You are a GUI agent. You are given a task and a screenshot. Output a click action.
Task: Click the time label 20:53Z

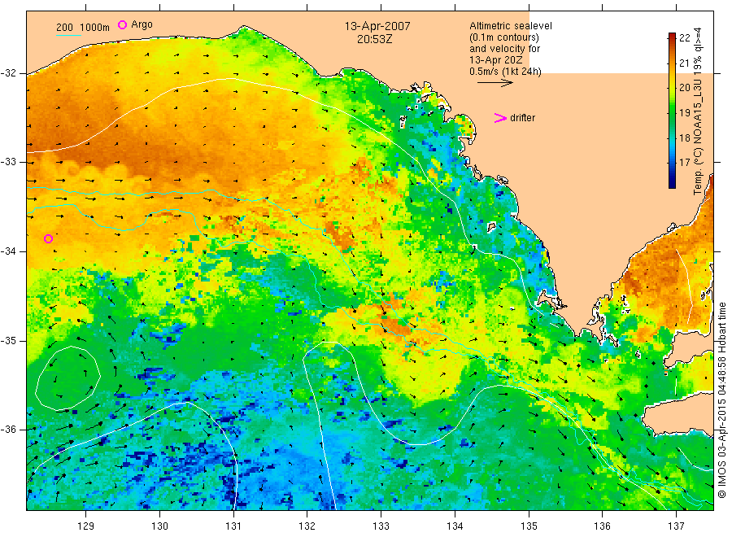(374, 39)
